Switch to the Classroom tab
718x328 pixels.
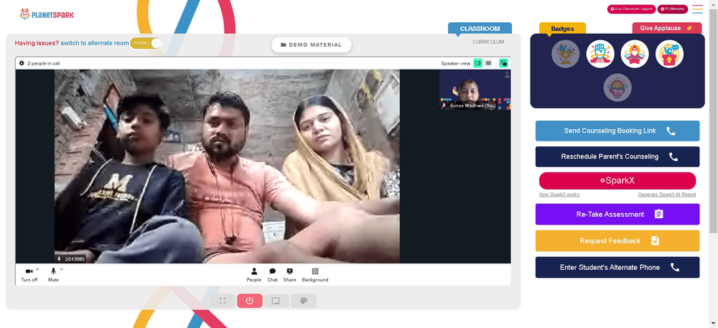pyautogui.click(x=480, y=29)
